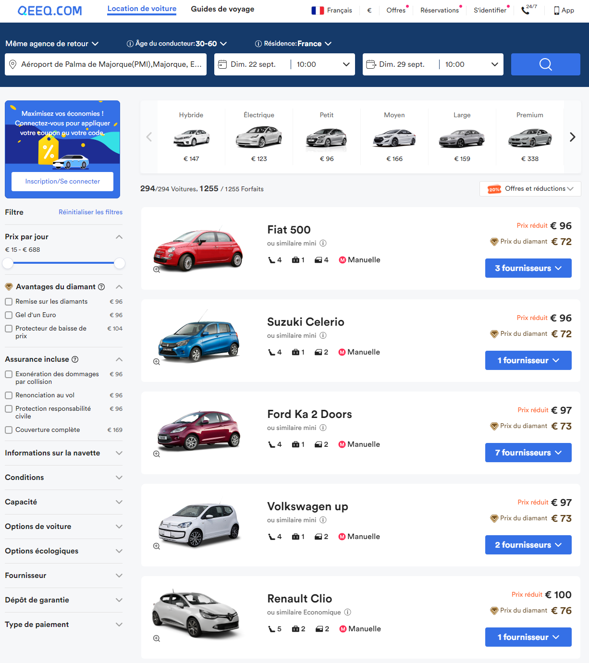
Task: Open Même agence de retour dropdown
Action: (52, 44)
